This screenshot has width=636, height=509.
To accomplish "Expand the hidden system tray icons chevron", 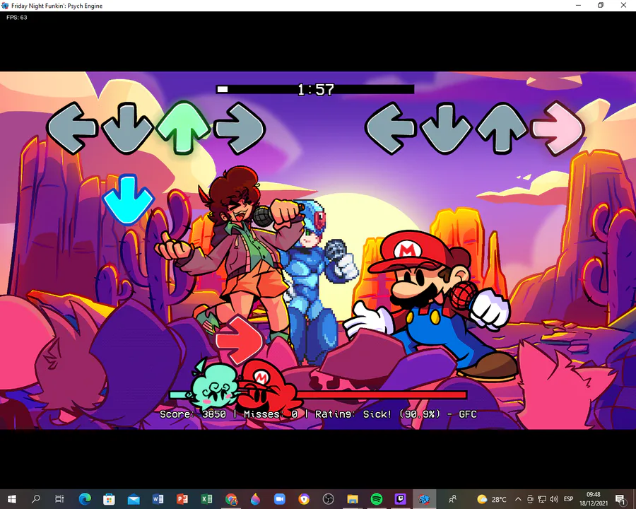I will [518, 499].
